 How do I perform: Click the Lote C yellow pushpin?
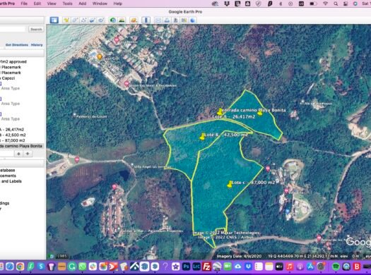coord(230,184)
